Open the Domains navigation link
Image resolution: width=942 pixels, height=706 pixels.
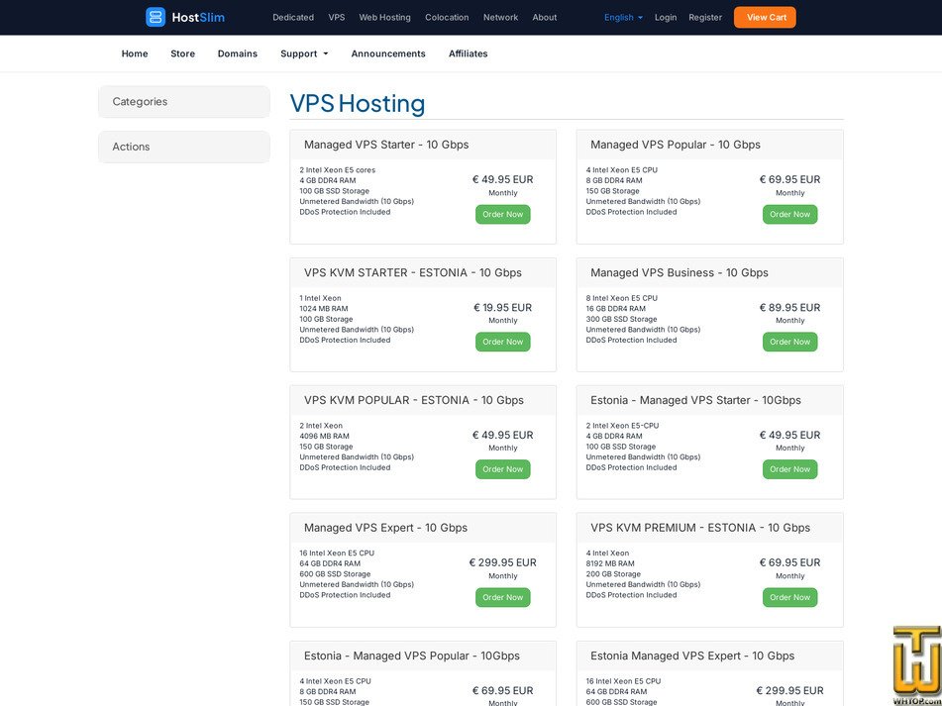pyautogui.click(x=238, y=53)
